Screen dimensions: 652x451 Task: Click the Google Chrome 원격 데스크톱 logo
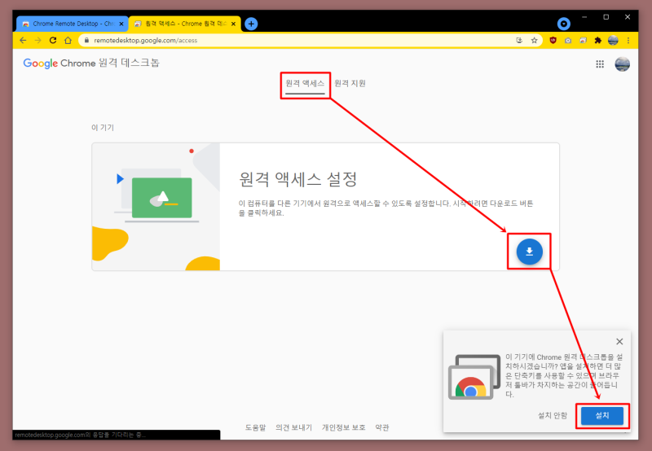[x=91, y=63]
